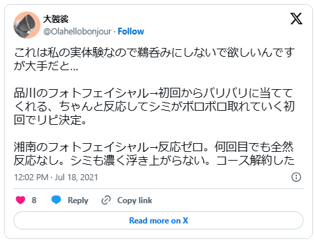
Task: Click the Read more on X button
Action: point(159,221)
